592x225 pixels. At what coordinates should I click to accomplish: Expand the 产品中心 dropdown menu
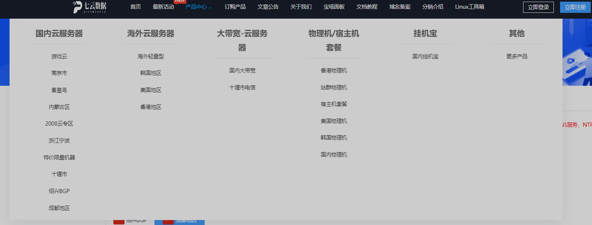point(198,7)
